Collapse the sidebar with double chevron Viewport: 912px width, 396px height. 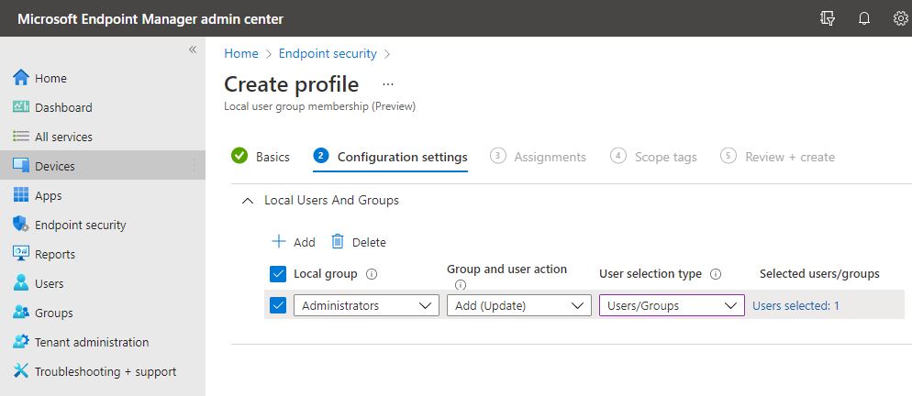193,49
